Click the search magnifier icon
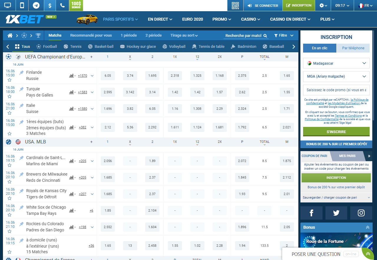The image size is (377, 260). click(265, 36)
